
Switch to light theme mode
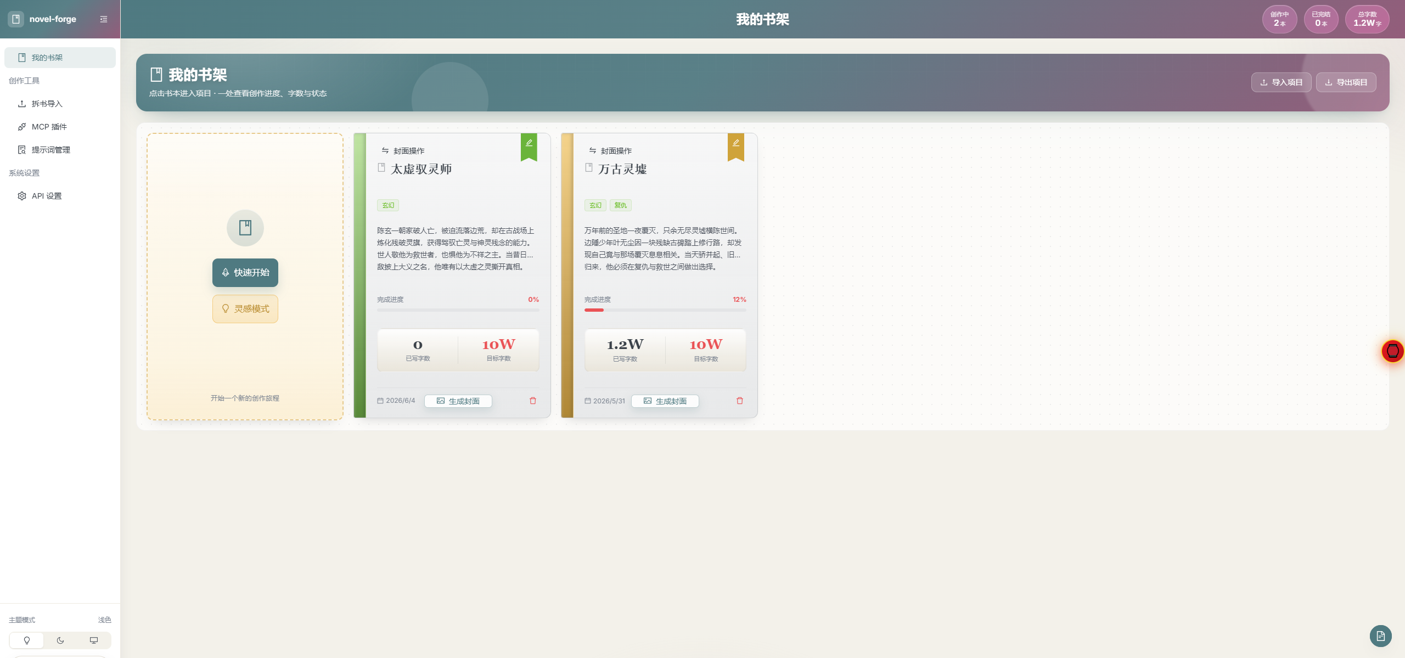point(27,640)
